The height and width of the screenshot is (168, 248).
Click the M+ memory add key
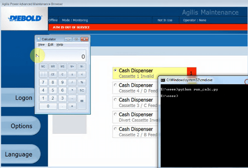tap(72, 66)
